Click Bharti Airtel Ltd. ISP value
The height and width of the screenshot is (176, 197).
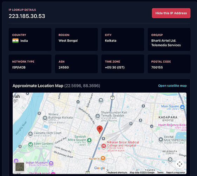[166, 43]
